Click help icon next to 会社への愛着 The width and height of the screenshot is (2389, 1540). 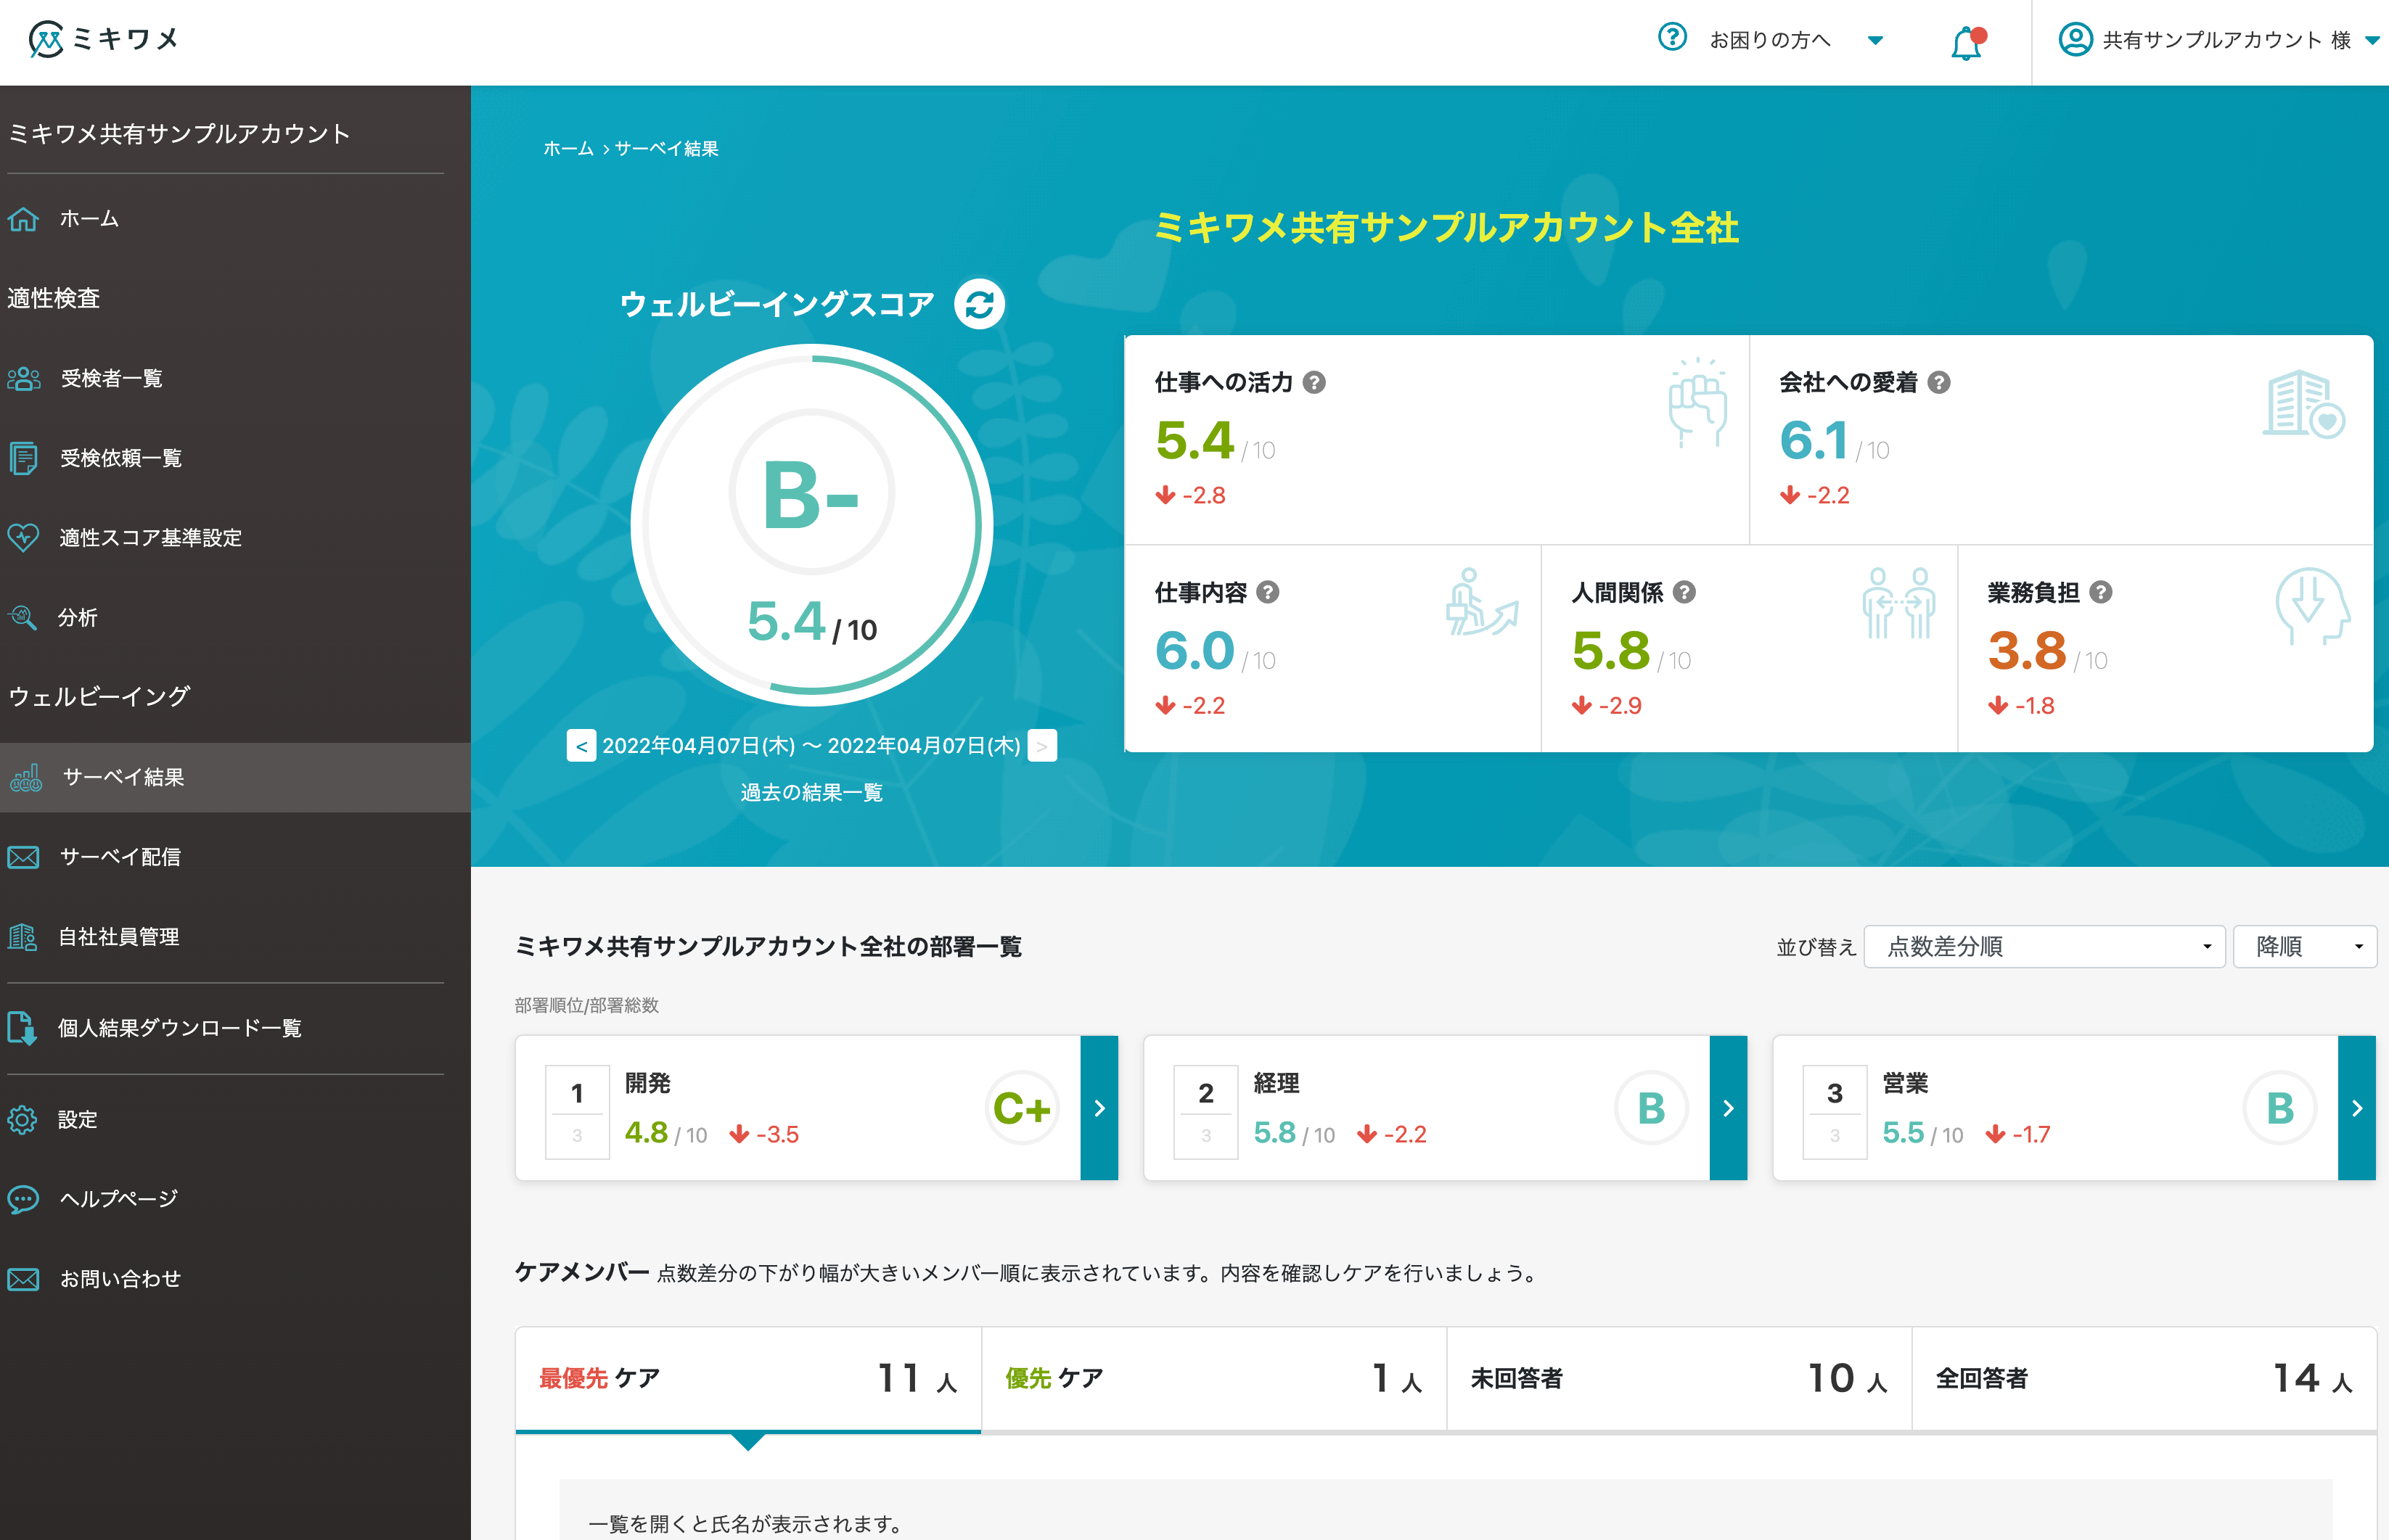[1939, 382]
